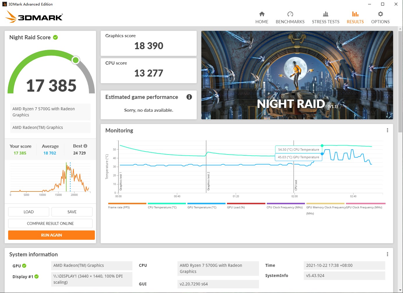The height and width of the screenshot is (293, 403).
Task: Click Graphics test 2 marker in chart
Action: point(208,181)
